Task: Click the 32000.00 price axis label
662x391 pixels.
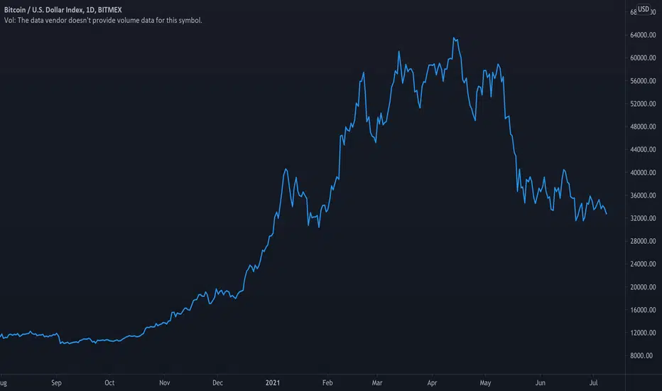Action: tap(643, 218)
